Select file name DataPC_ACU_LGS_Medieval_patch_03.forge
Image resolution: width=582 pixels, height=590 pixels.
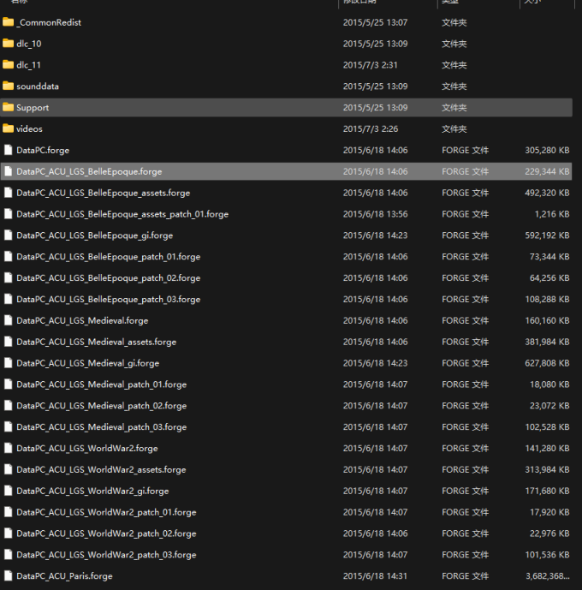[102, 427]
